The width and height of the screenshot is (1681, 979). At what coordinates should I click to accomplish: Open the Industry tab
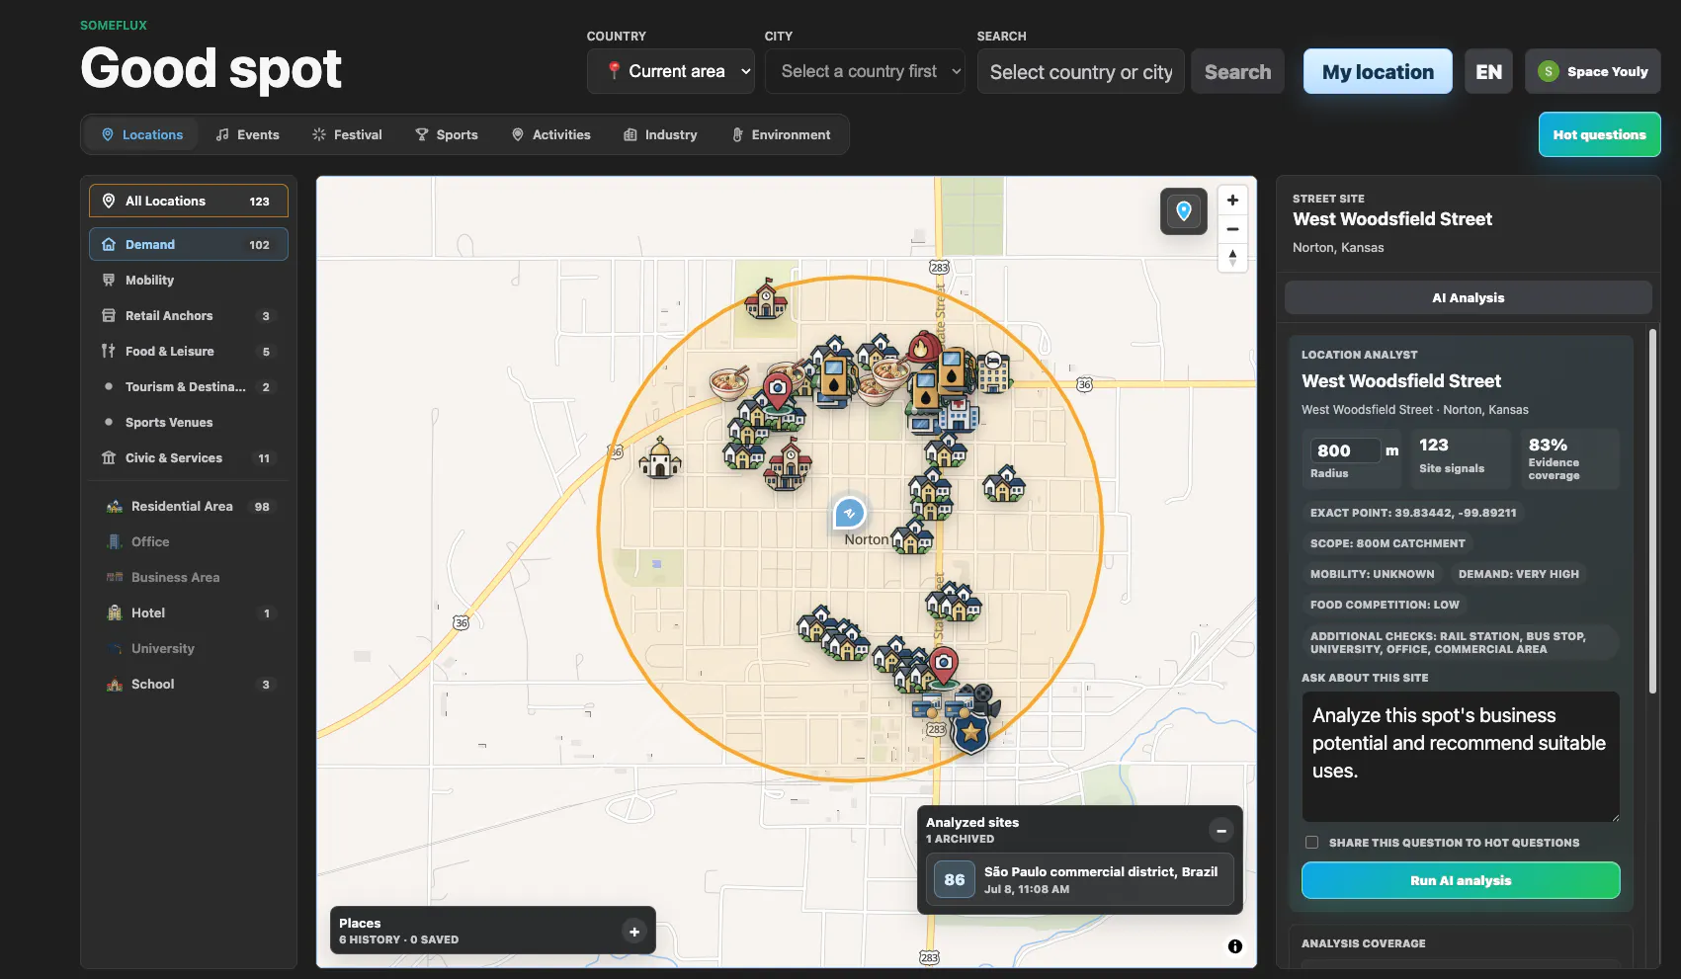click(660, 134)
